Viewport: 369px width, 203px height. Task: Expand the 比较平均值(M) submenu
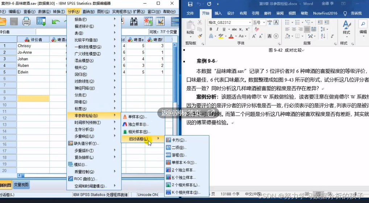pos(94,40)
